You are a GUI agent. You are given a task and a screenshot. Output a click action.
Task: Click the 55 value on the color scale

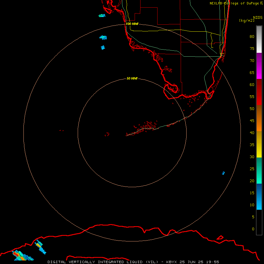point(252,97)
